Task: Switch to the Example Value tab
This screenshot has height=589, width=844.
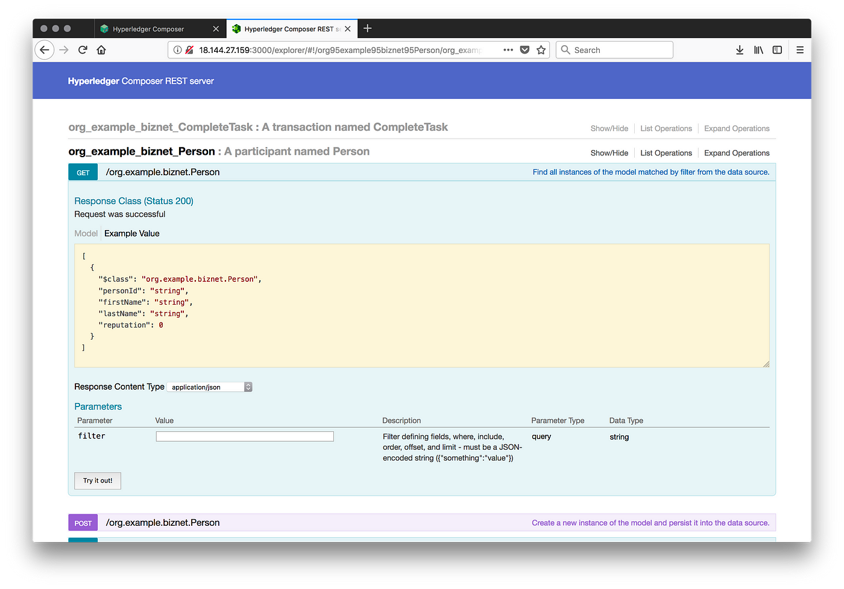Action: 132,234
